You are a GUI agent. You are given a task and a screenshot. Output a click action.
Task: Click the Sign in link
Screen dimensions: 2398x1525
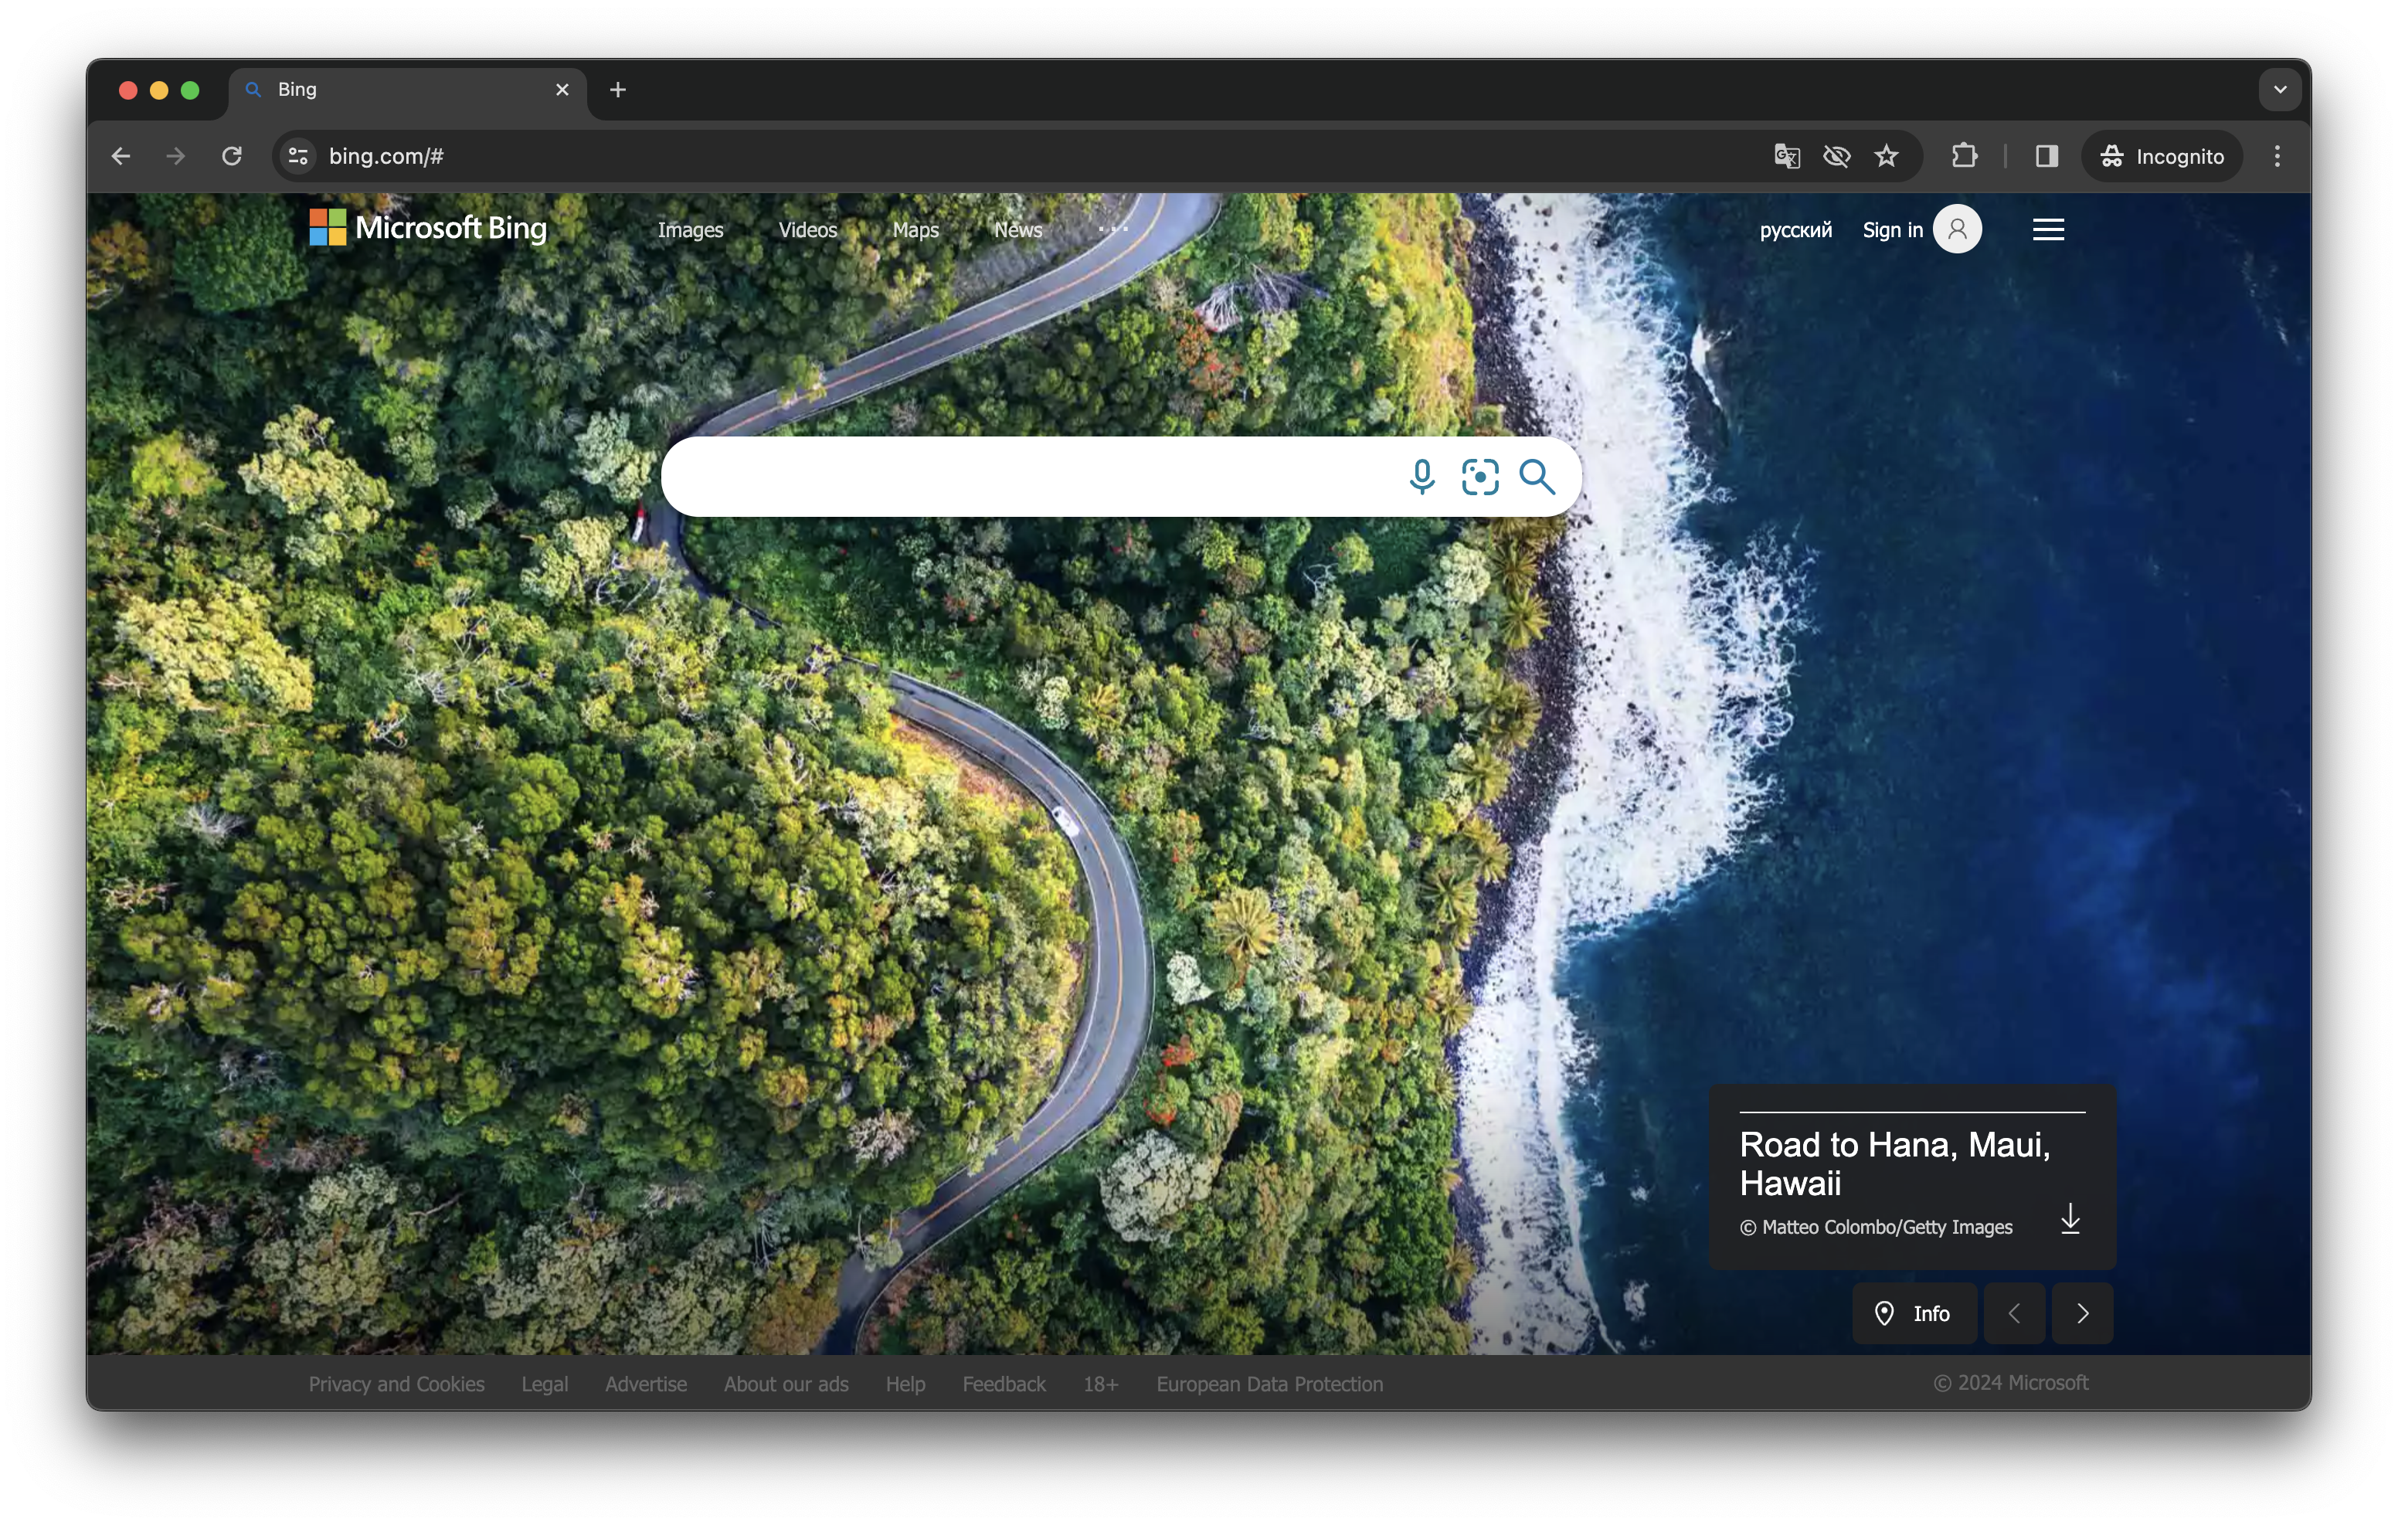click(x=1892, y=230)
